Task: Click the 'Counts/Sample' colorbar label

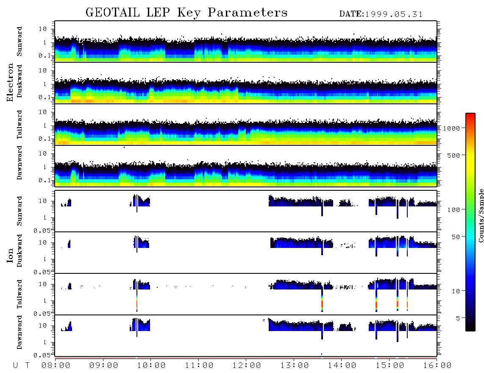Action: pyautogui.click(x=481, y=215)
